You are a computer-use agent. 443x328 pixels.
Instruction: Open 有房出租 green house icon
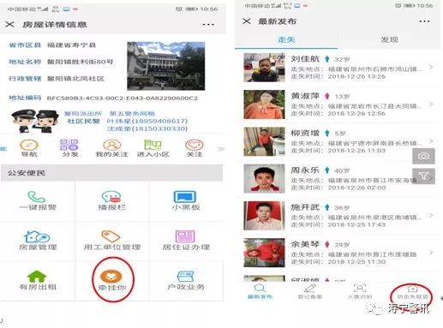point(37,277)
